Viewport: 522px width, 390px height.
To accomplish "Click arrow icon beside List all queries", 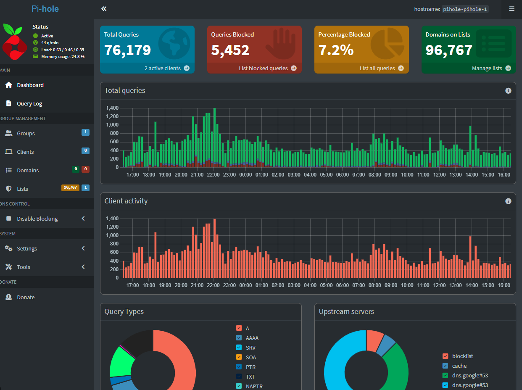I will coord(401,68).
